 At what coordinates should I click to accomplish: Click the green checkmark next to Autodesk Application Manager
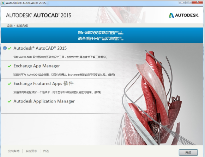pyautogui.click(x=10, y=101)
